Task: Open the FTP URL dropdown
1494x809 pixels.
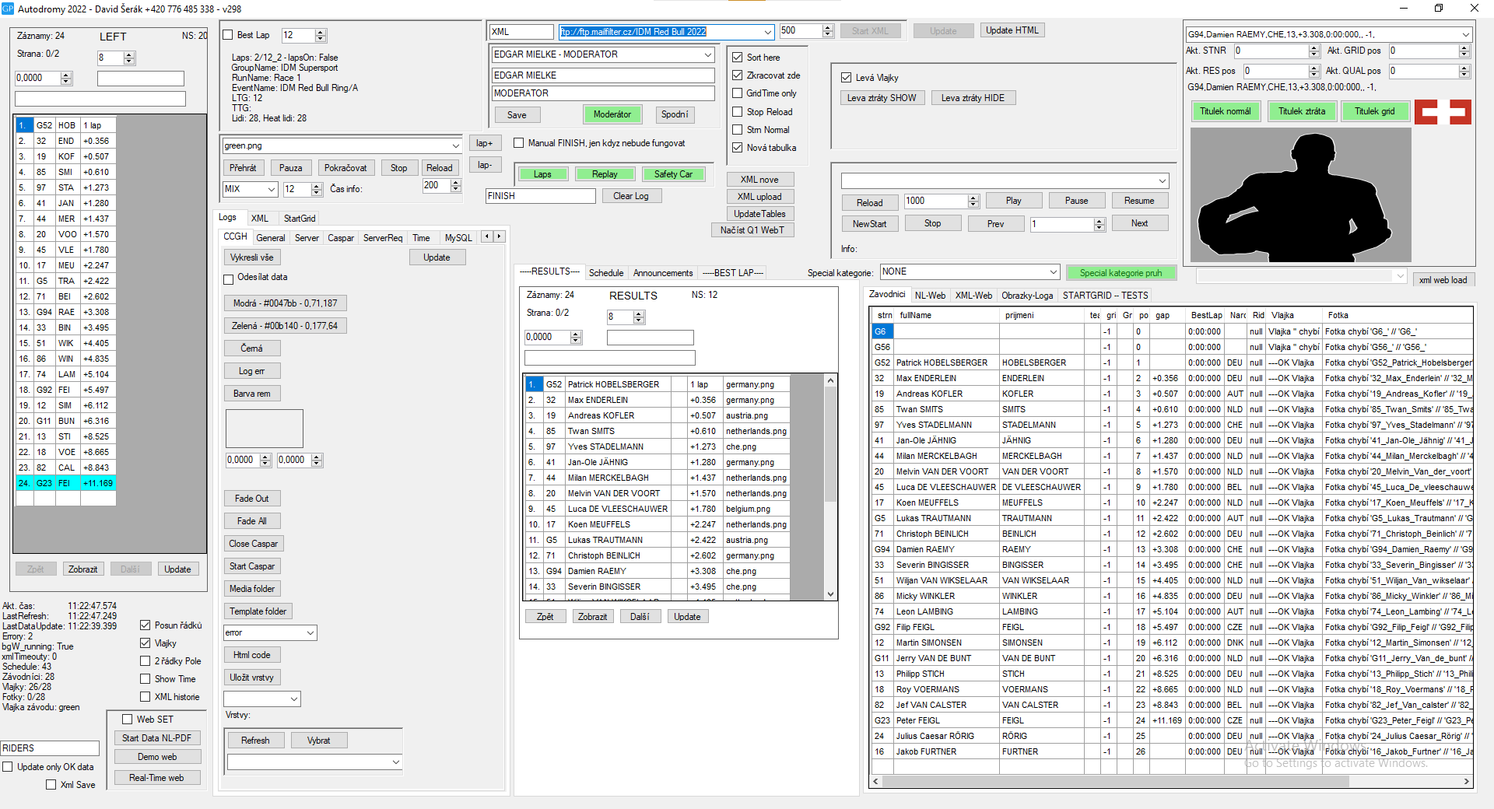Action: [x=768, y=32]
